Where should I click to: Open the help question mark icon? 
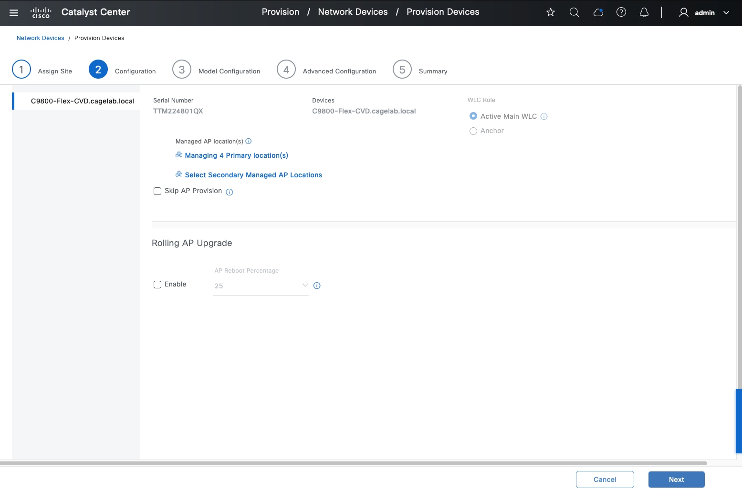tap(621, 12)
